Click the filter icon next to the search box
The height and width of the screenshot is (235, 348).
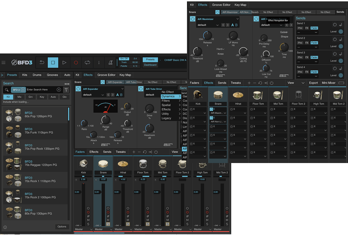(x=66, y=90)
